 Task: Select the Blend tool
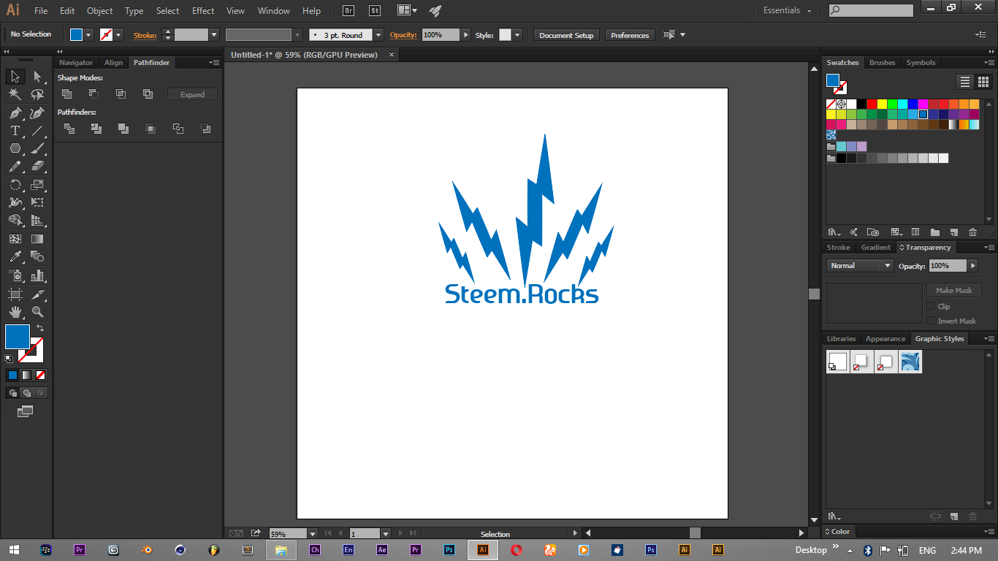tap(37, 256)
